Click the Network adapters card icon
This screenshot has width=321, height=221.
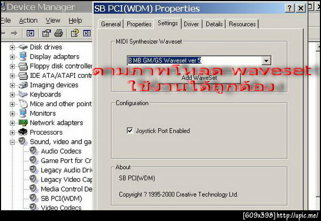[23, 123]
